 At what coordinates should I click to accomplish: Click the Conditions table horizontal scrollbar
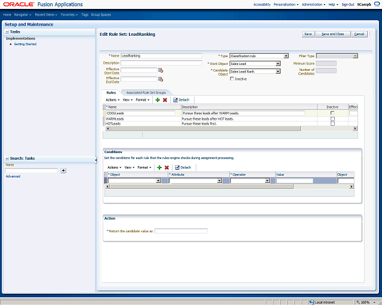pyautogui.click(x=202, y=186)
